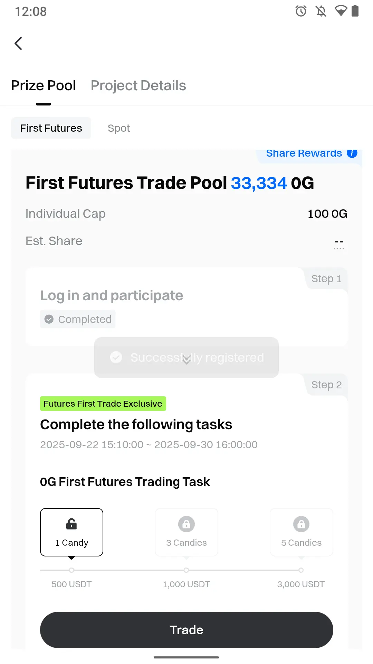Tap the Trade button
Screen dimensions: 373x664
(186, 630)
